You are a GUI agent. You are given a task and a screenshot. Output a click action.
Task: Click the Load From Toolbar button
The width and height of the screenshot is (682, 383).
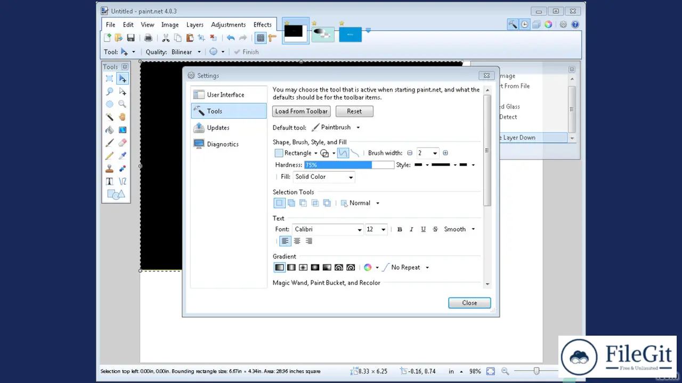coord(302,112)
